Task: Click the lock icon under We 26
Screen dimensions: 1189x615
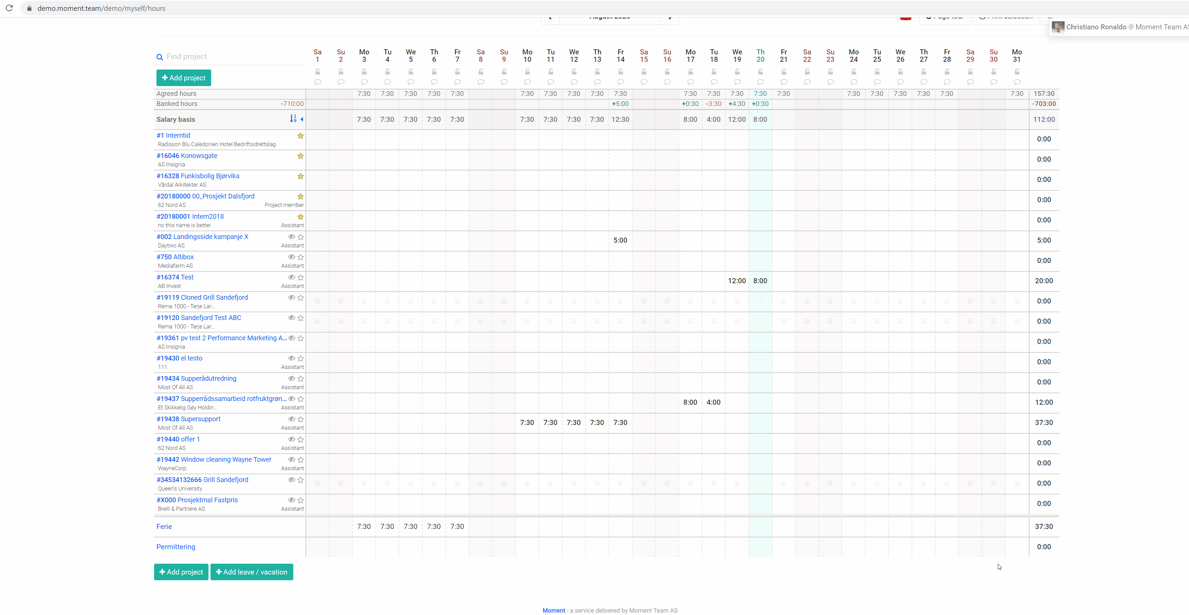Action: [900, 72]
